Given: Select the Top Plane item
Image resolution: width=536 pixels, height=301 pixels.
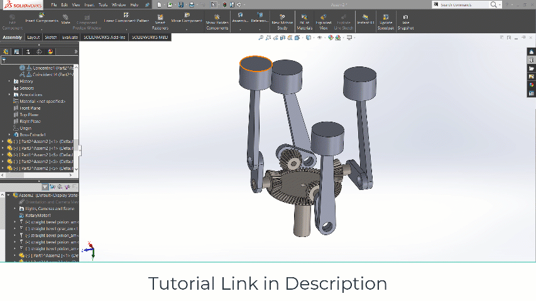Looking at the screenshot, I should click(29, 115).
